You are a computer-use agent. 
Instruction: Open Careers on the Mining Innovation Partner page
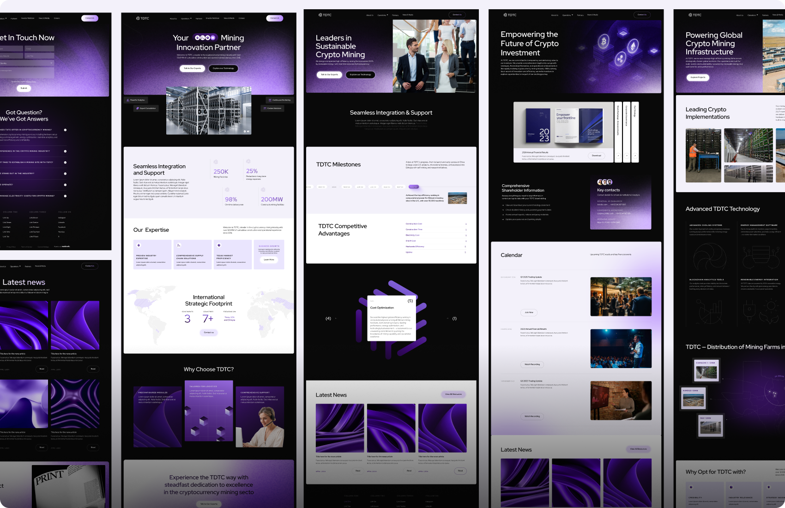click(x=242, y=18)
